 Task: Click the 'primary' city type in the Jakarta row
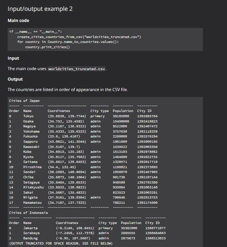106,228
